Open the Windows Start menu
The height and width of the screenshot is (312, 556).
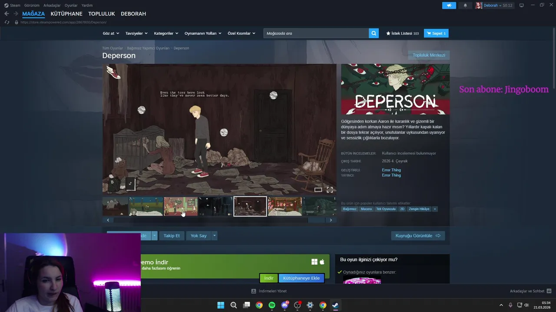pos(221,305)
